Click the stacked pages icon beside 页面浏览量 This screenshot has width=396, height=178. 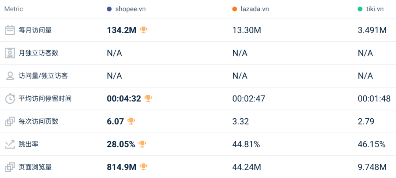point(10,167)
